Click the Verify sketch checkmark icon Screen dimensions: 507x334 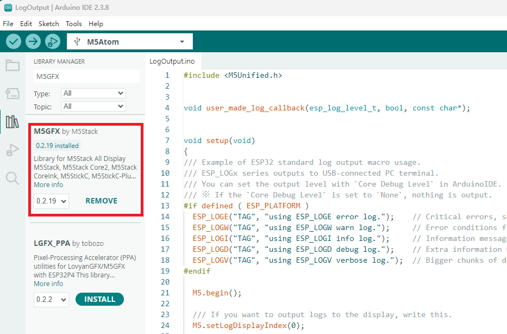[x=14, y=41]
